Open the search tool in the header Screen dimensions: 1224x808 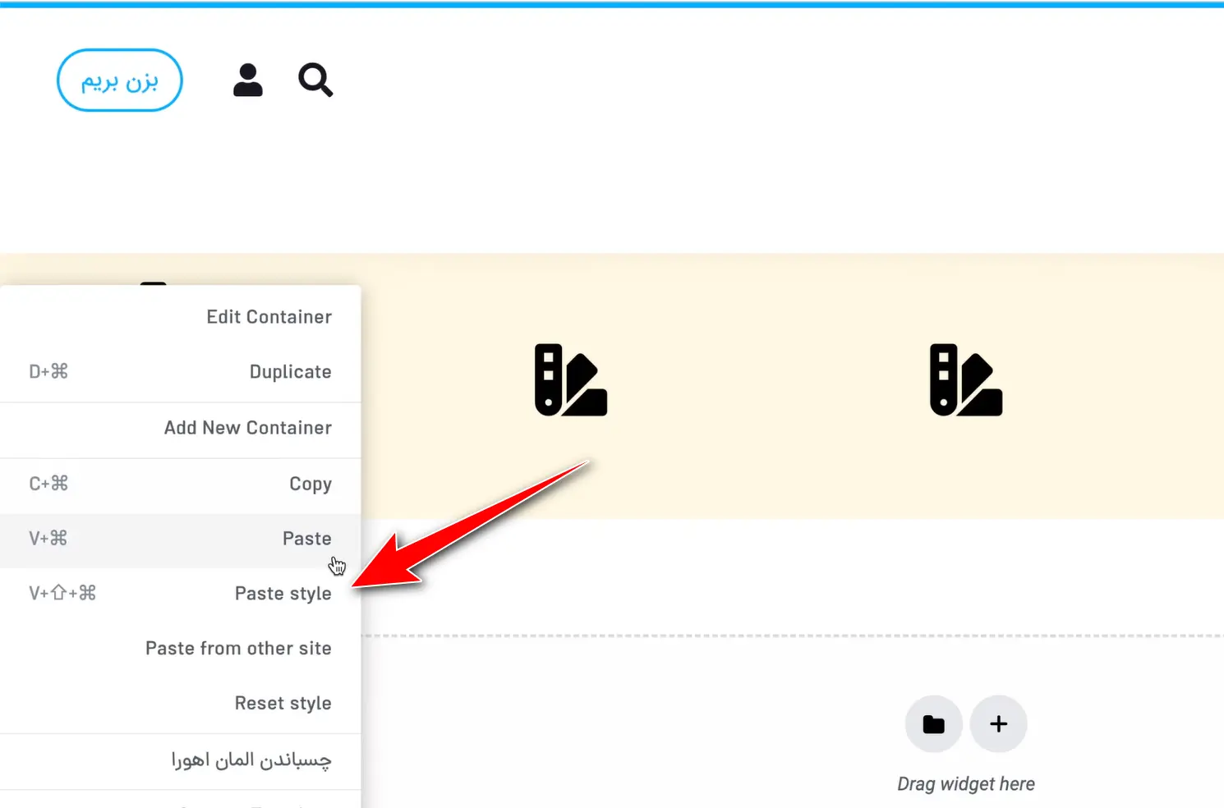[315, 80]
